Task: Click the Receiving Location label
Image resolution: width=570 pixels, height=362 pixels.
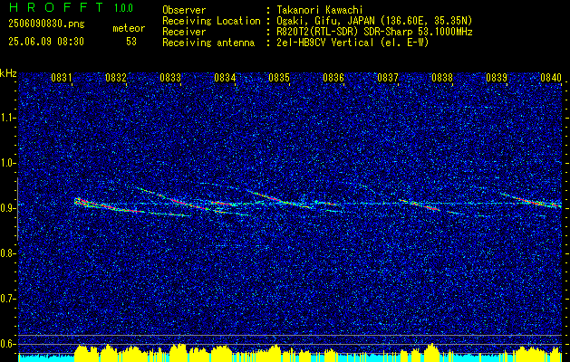Action: coord(211,22)
